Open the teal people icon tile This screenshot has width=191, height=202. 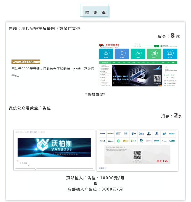tap(138, 54)
